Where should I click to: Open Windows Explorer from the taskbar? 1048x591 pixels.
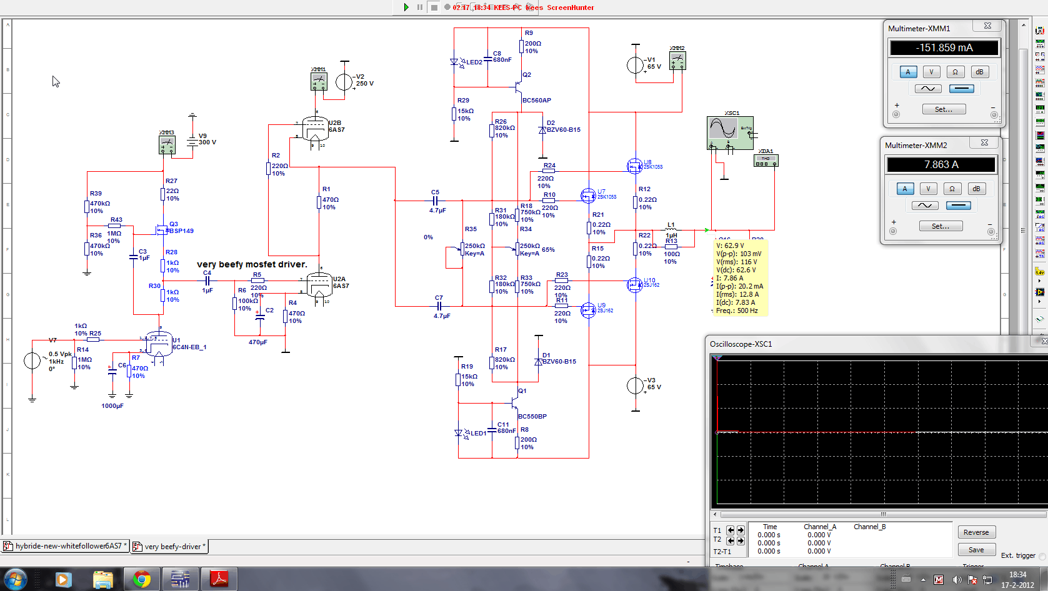(103, 579)
